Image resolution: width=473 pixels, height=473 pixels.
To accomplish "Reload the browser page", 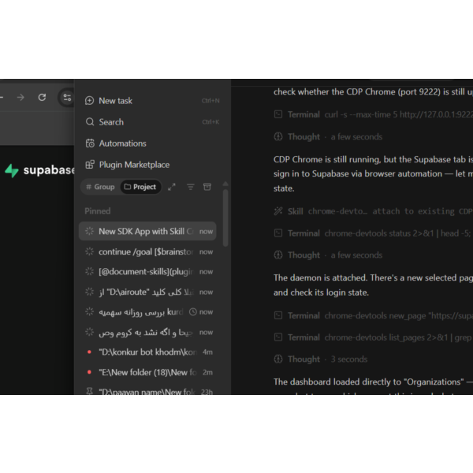I will point(42,97).
